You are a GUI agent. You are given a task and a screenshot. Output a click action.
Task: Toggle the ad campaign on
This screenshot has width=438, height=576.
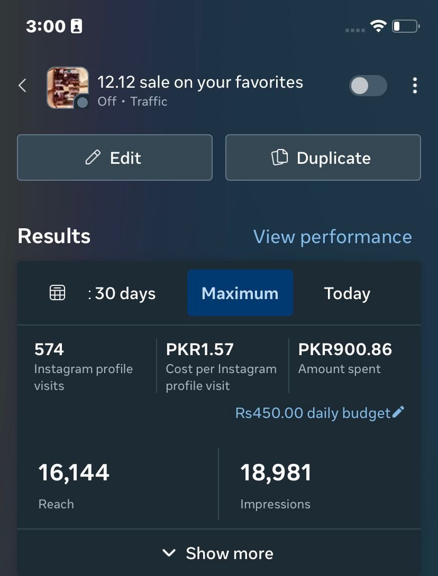point(368,86)
